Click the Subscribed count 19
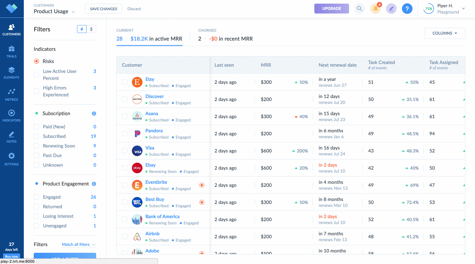The width and height of the screenshot is (475, 264). click(x=93, y=136)
